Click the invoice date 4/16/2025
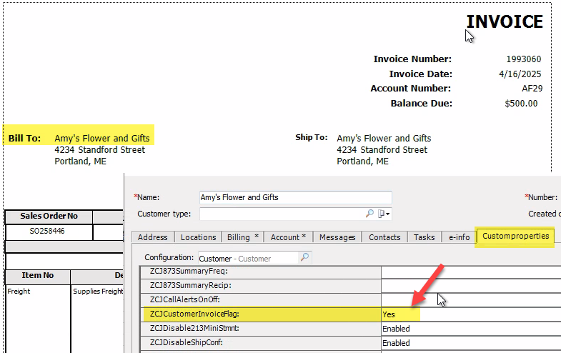This screenshot has width=561, height=353. [520, 74]
